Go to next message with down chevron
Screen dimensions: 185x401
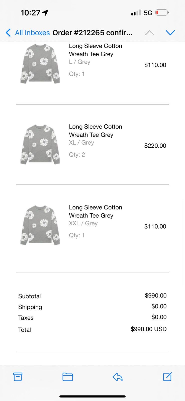pyautogui.click(x=170, y=33)
